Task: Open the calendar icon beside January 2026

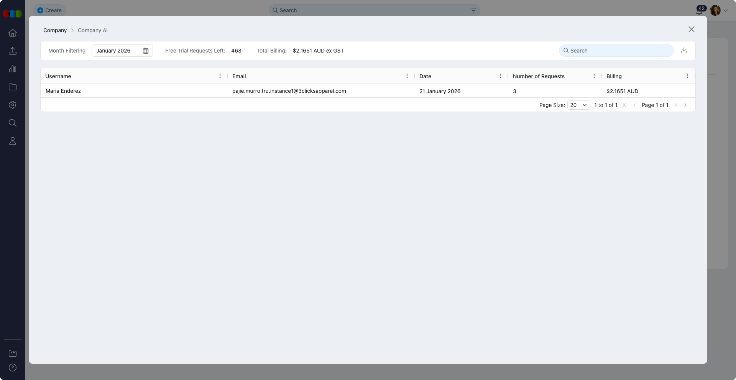Action: (x=146, y=51)
